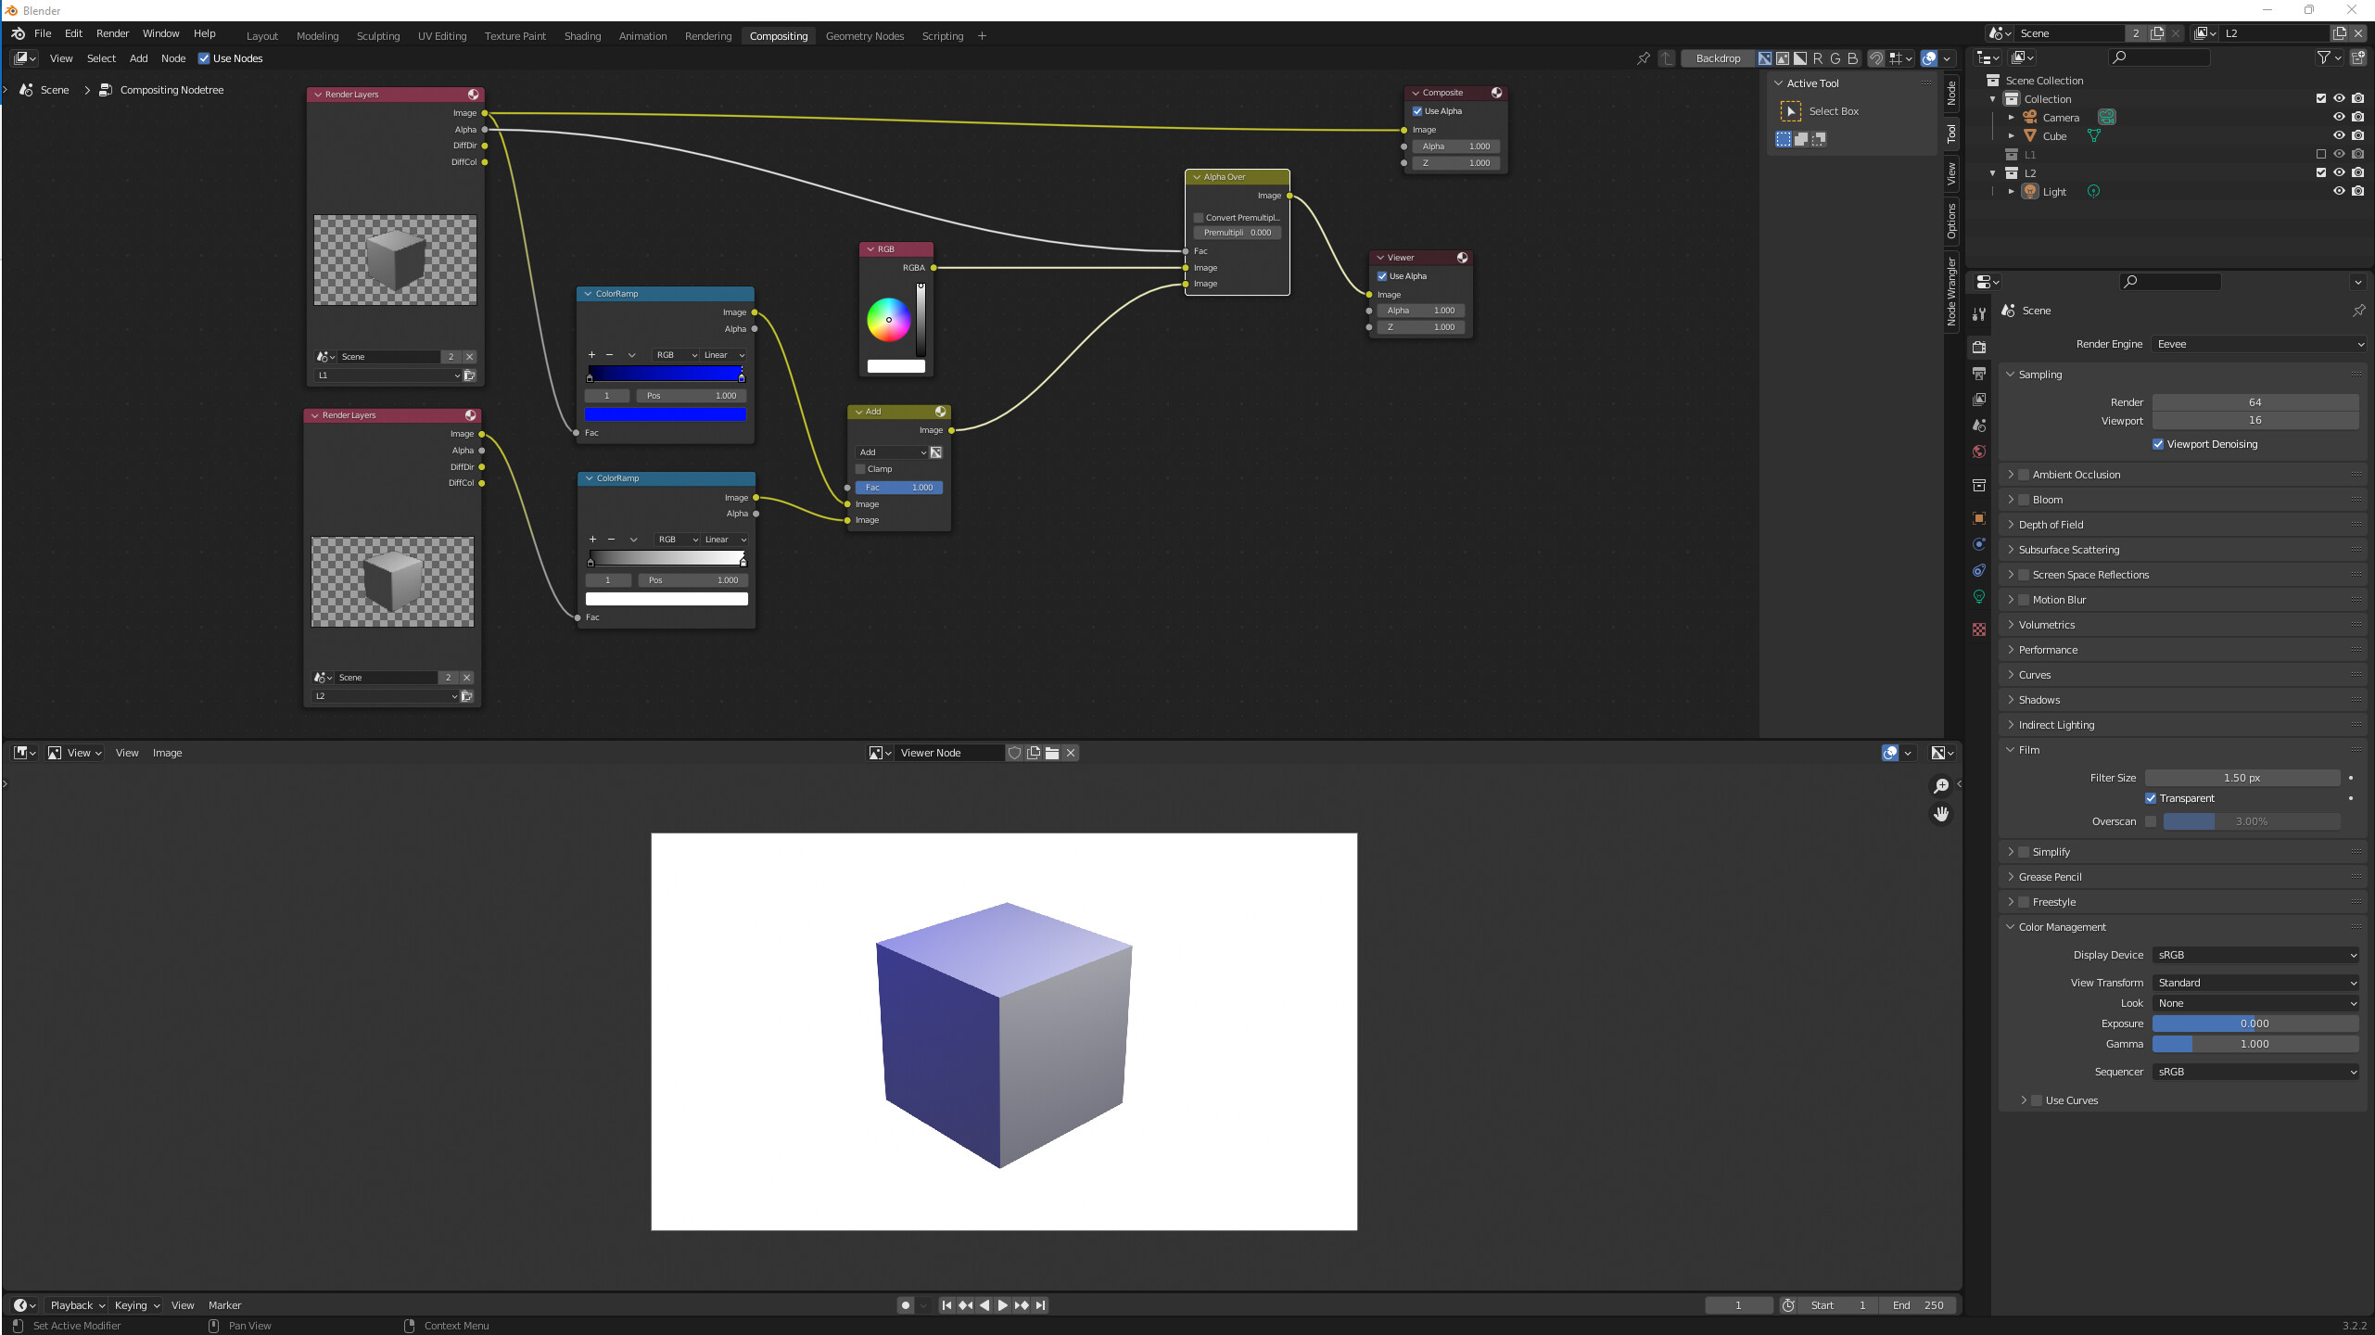Toggle the Use Nodes checkbox
The height and width of the screenshot is (1335, 2375).
point(204,58)
